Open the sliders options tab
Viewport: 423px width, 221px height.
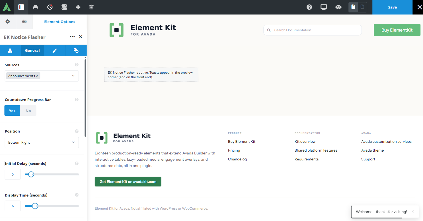[24, 22]
